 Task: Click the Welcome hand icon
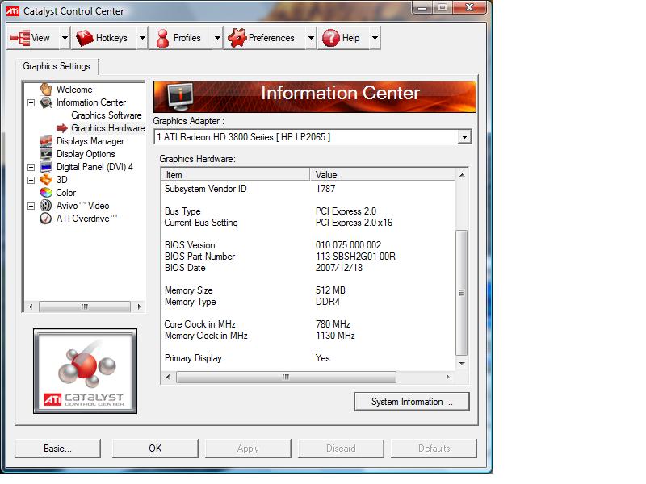tap(46, 90)
